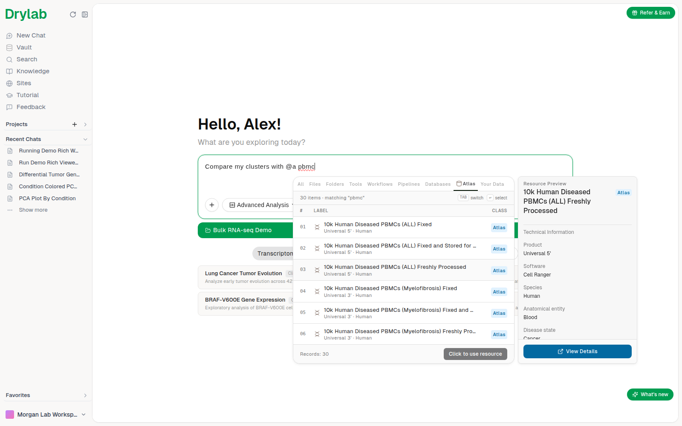The height and width of the screenshot is (426, 682).
Task: Open the Condition Colored PC... chat
Action: click(x=46, y=187)
